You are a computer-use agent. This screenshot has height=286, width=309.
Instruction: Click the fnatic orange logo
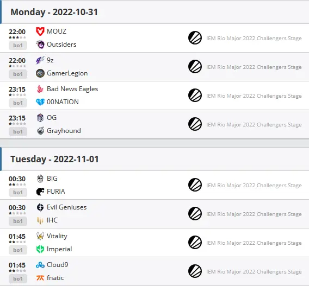click(x=40, y=278)
